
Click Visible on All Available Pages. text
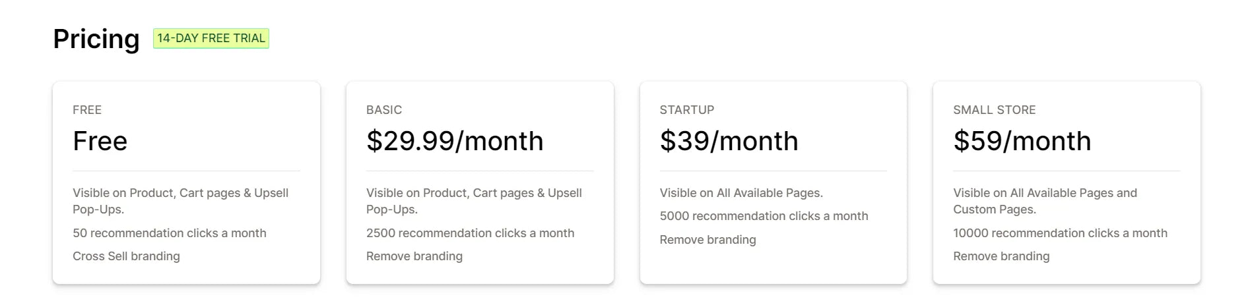tap(741, 193)
